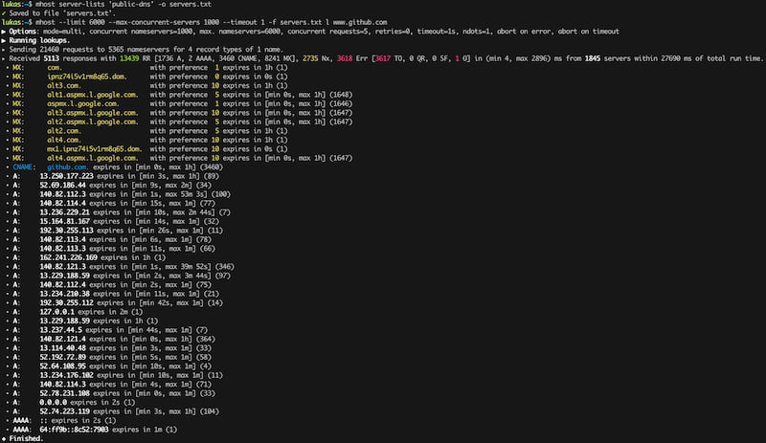Click "abort on timeout" in the options line
This screenshot has height=443, width=766.
(588, 32)
